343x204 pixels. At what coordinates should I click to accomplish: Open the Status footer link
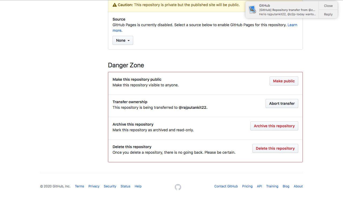coord(125,186)
